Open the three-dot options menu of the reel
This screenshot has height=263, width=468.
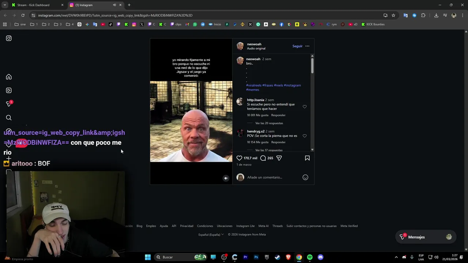pos(307,46)
